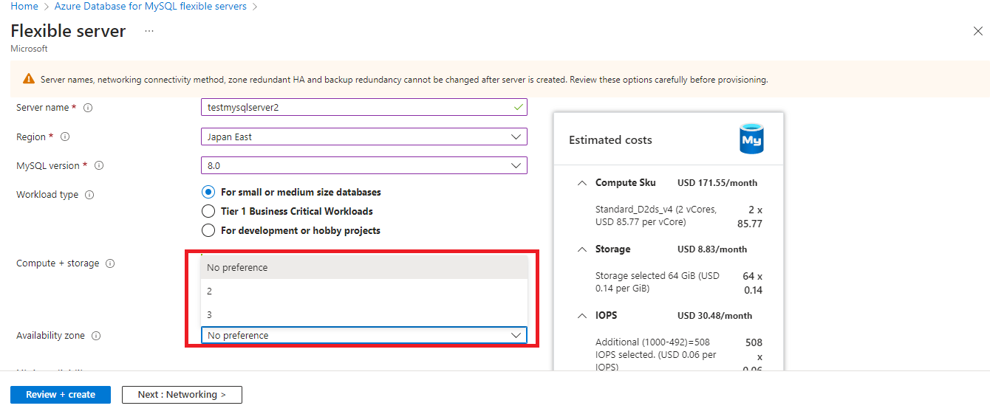The image size is (990, 414).
Task: Click USD 171.55/month compute cost
Action: click(x=717, y=183)
